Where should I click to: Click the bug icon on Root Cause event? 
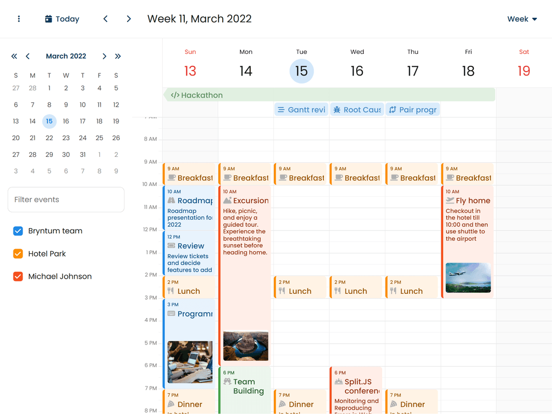(337, 110)
